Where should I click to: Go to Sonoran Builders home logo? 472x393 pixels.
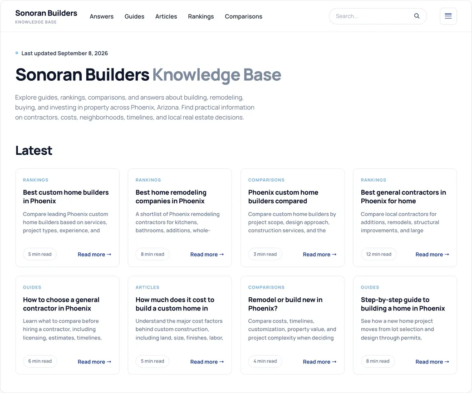point(46,16)
